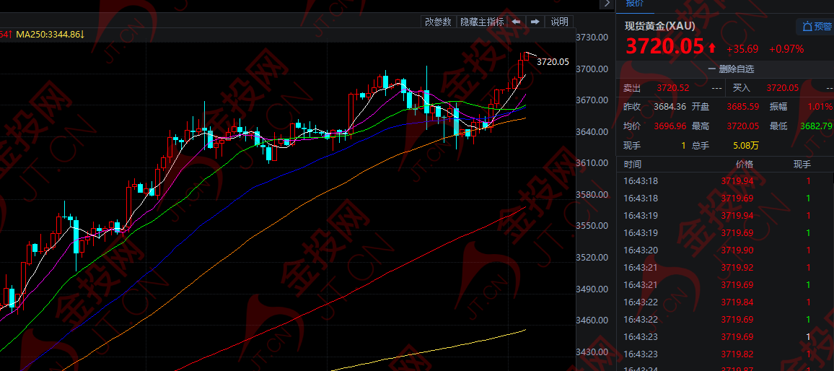
Task: Click the right arrow chart navigation button
Action: pyautogui.click(x=535, y=22)
